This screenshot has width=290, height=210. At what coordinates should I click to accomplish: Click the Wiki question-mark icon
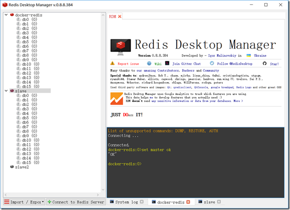(149, 63)
